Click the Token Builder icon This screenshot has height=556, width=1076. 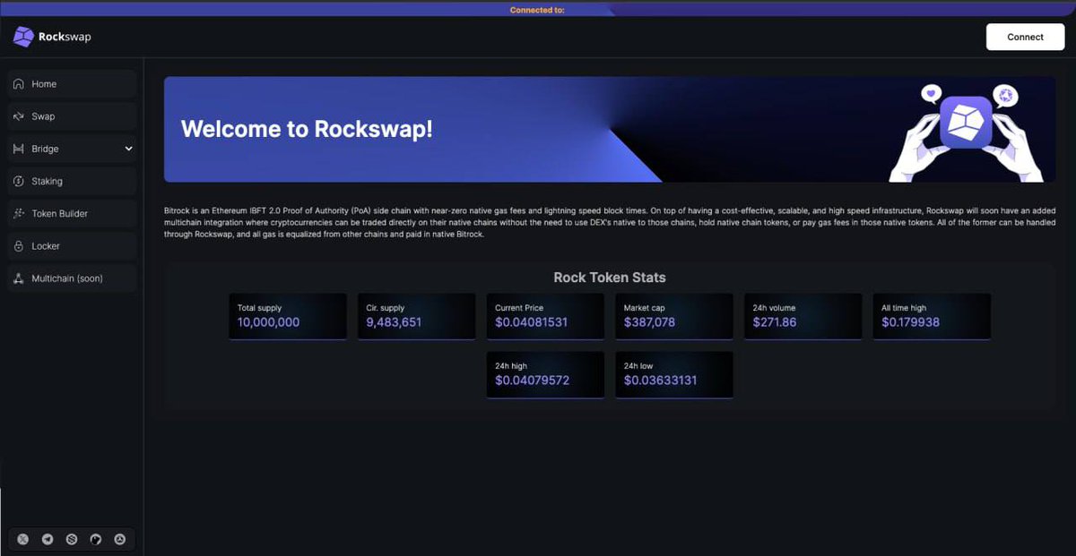click(19, 213)
